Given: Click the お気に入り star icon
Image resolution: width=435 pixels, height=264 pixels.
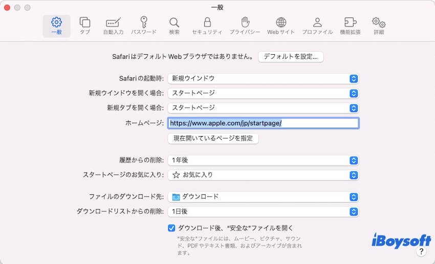Looking at the screenshot, I should coord(176,175).
